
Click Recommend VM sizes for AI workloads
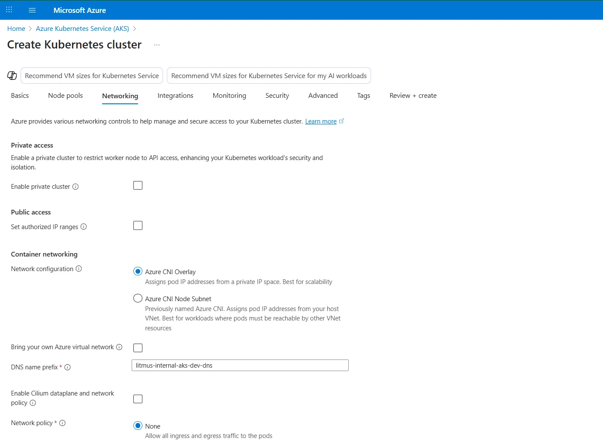pos(269,76)
